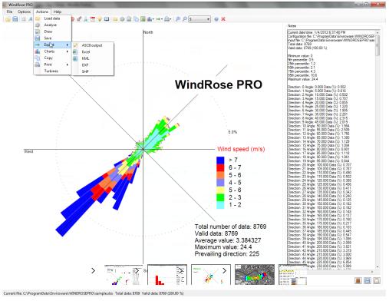The height and width of the screenshot is (301, 389).
Task: Click the yellow lightbulb toolbar icon
Action: click(x=100, y=19)
